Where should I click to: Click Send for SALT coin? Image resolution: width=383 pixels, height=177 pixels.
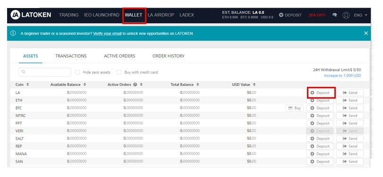point(350,138)
